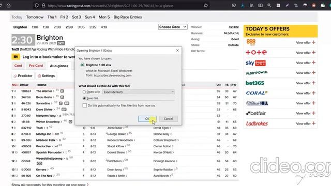Screen dimensions: 331x186
Task: Expand Ladbrokes offer plus icon
Action: click(314, 123)
